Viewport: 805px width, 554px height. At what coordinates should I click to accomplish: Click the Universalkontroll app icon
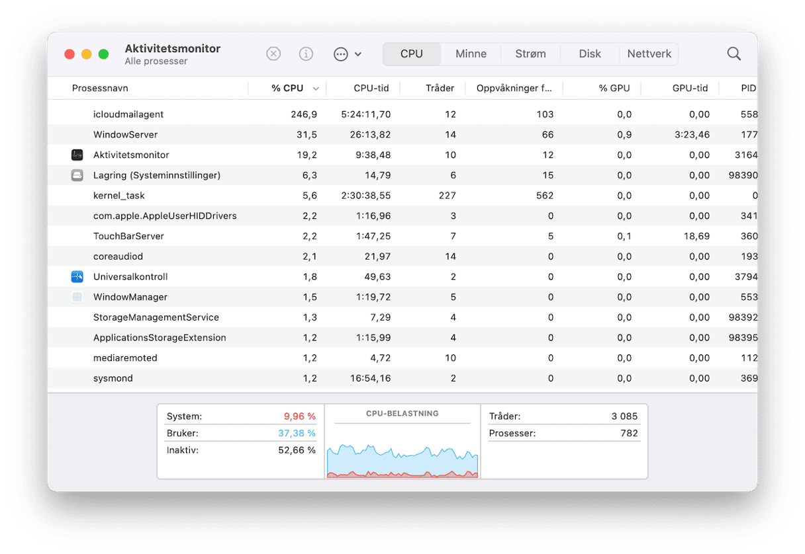pos(77,277)
